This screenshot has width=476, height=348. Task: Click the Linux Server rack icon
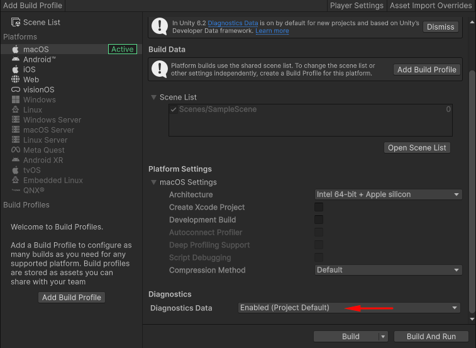[16, 140]
